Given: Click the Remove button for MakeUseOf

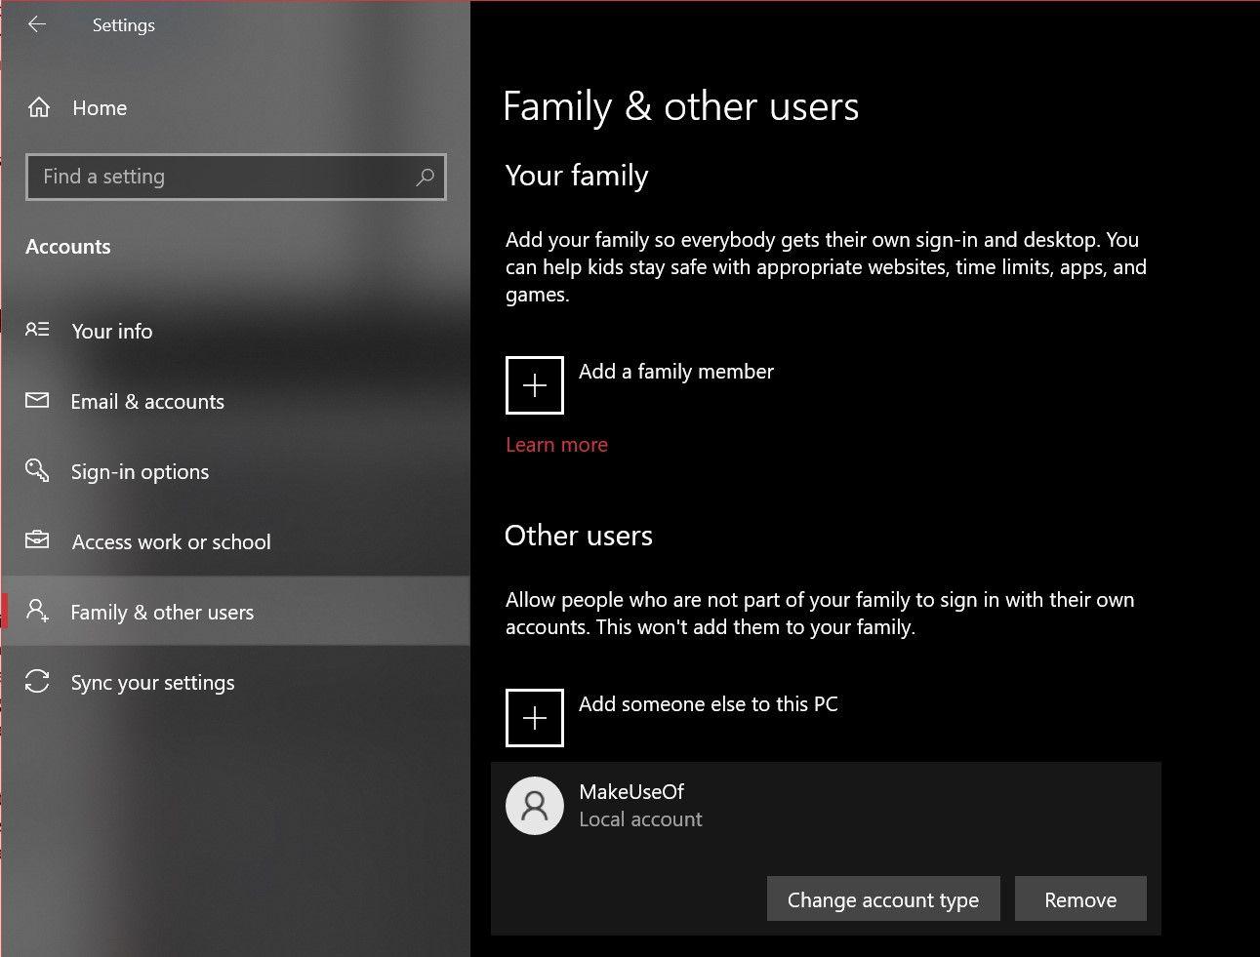Looking at the screenshot, I should click(1080, 899).
